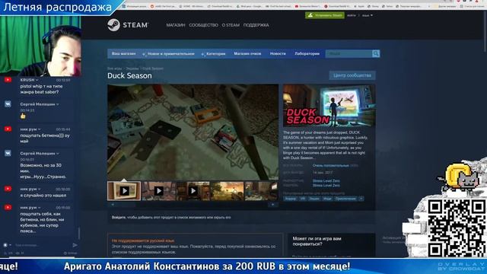
Task: Click YouTube icon beside 'я случайно это нашел'
Action: [x=8, y=189]
